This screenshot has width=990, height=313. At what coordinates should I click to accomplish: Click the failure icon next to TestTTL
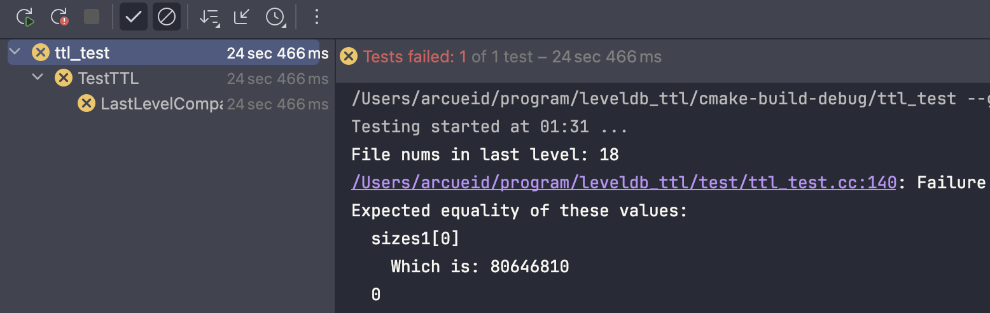pos(63,78)
